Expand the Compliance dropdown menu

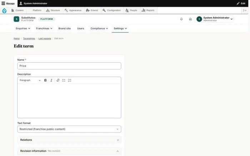99,28
